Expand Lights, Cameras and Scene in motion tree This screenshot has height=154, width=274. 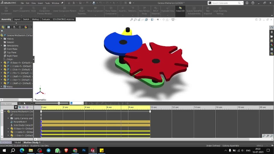coord(8,118)
